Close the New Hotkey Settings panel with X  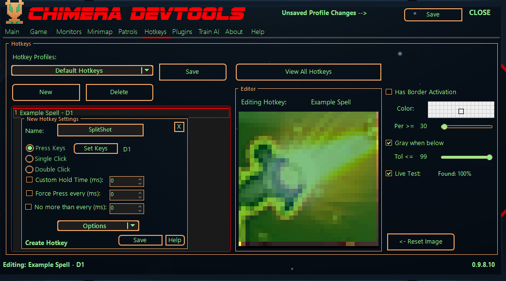click(x=179, y=127)
